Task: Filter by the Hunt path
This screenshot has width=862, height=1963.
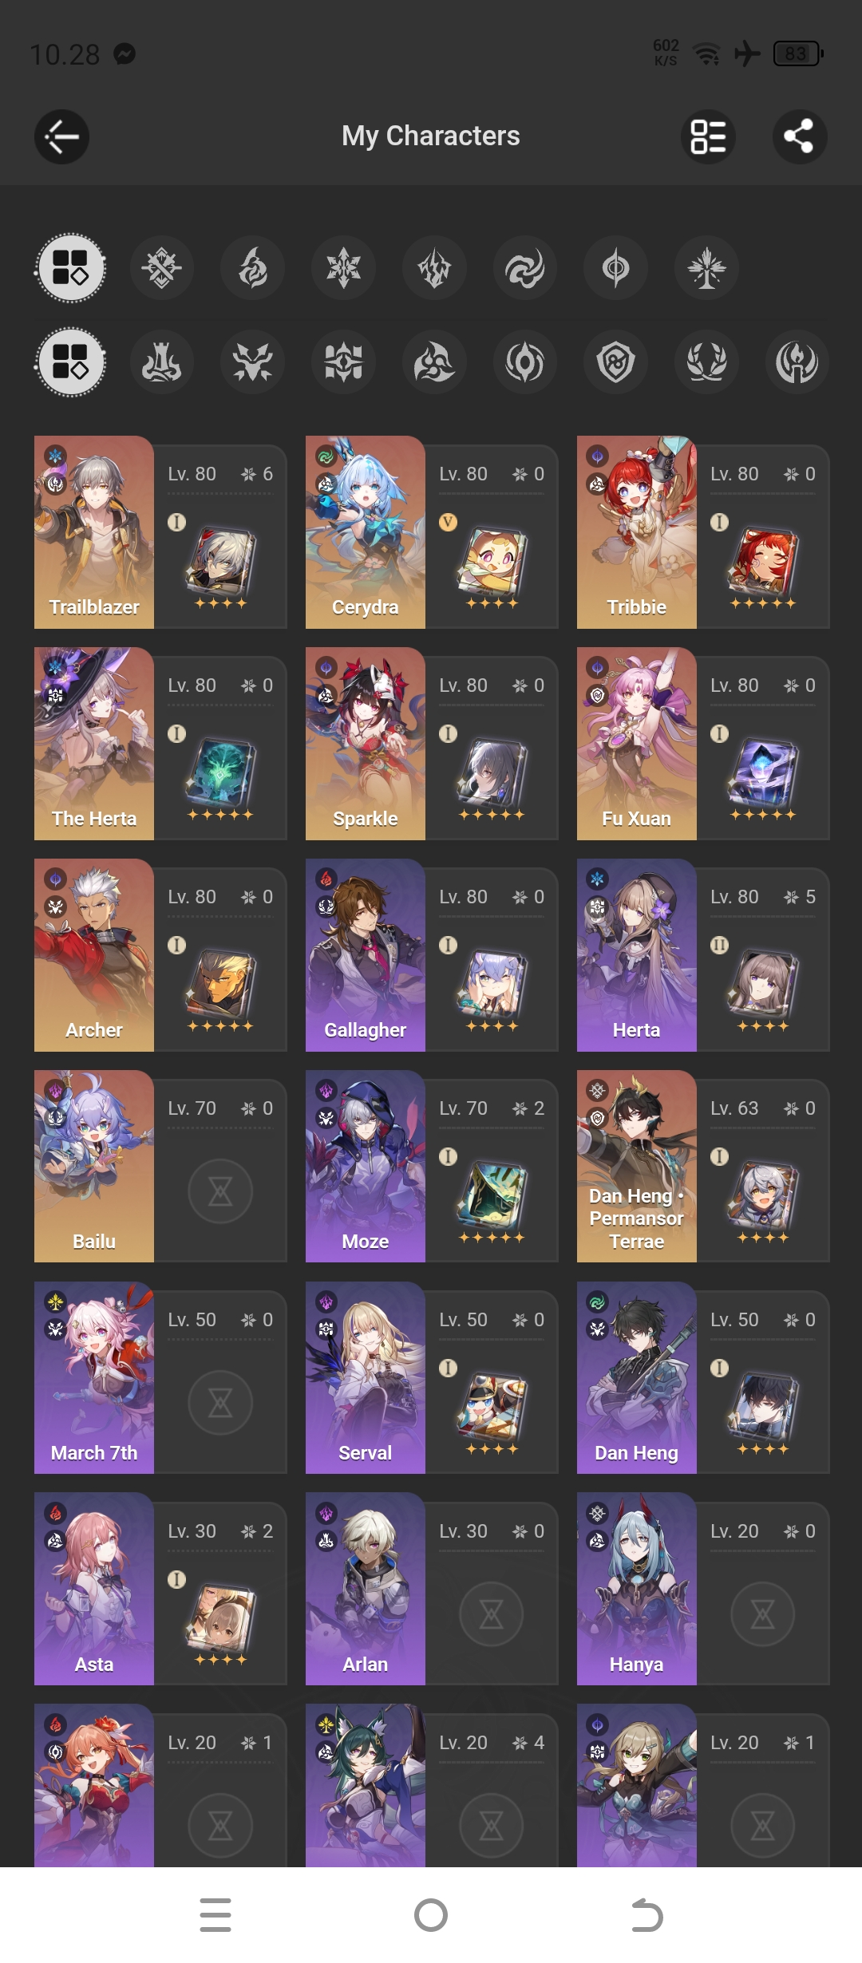Action: 253,362
